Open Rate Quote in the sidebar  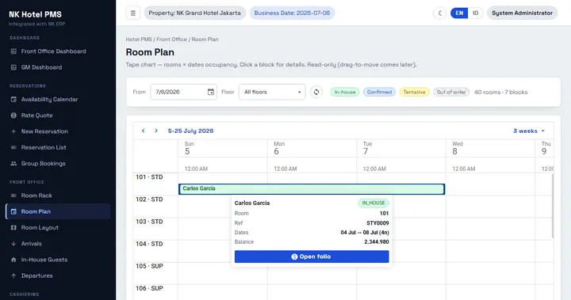[x=58, y=116]
